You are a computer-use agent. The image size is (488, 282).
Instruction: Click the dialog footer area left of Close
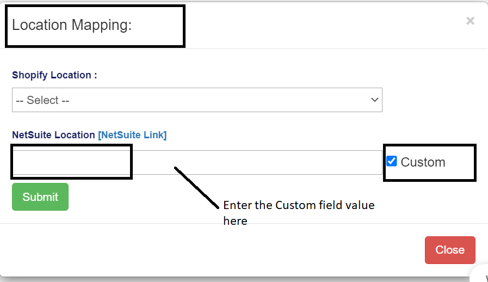point(218,250)
